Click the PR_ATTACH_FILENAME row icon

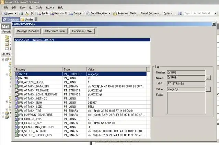click(x=17, y=90)
